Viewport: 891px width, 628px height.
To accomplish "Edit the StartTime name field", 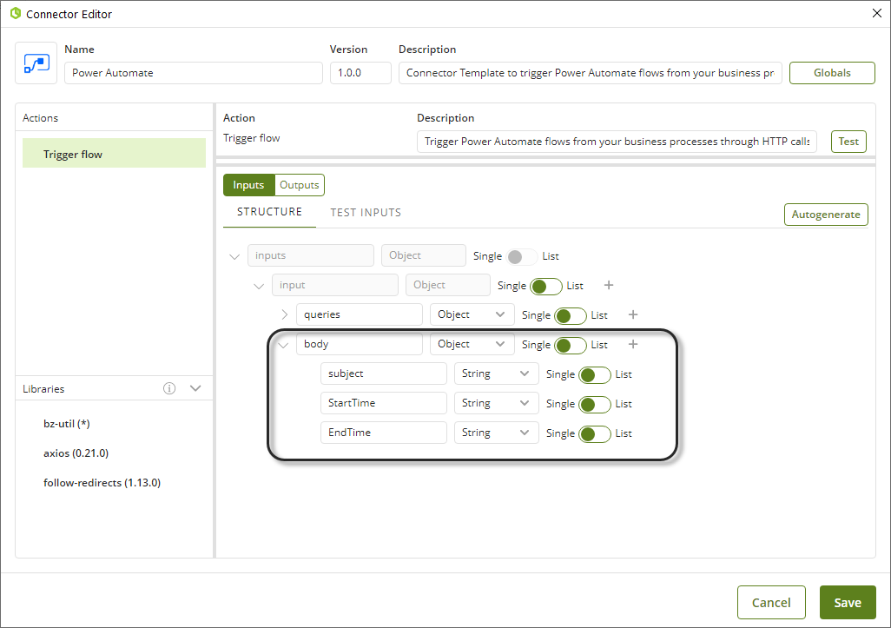I will [x=384, y=403].
